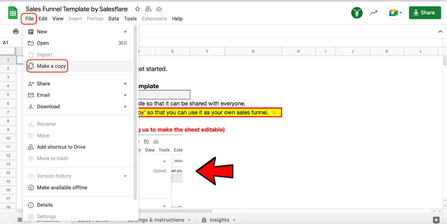Choose Add shortcut to Drive
The height and width of the screenshot is (224, 447).
[x=78, y=147]
